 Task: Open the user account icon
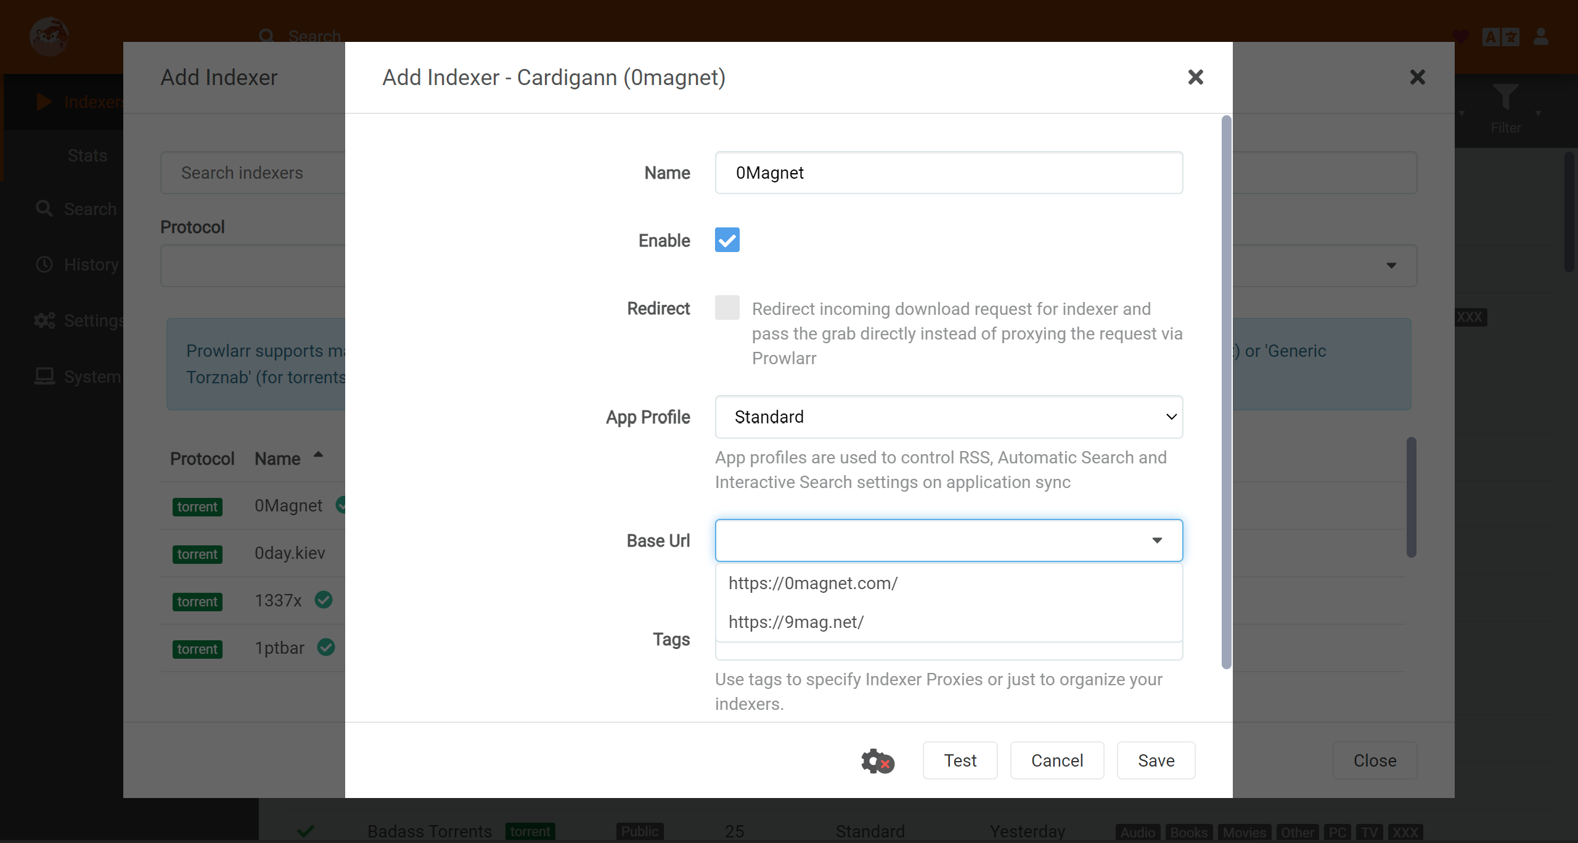pyautogui.click(x=1540, y=37)
